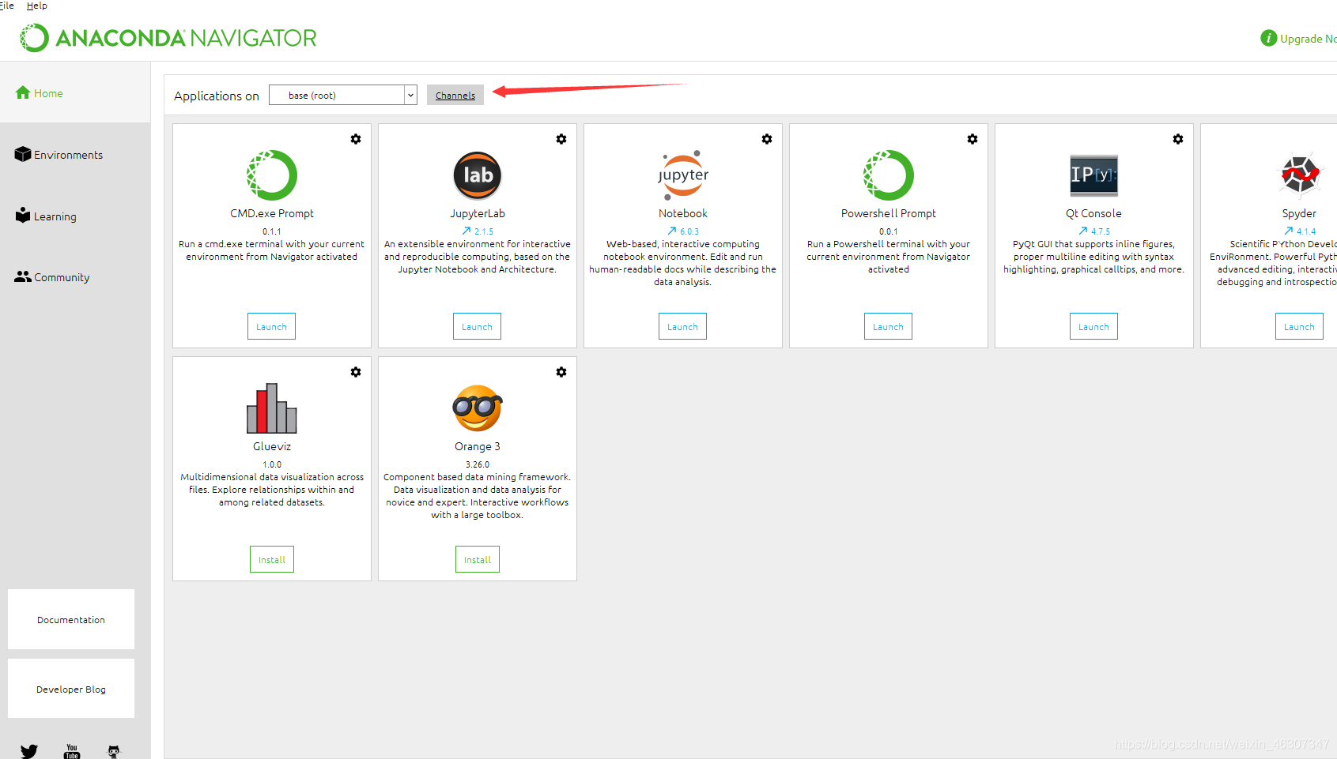Click the CMD.exe Prompt 0.1.1 version number
Screen dimensions: 1337x759
pyautogui.click(x=272, y=231)
